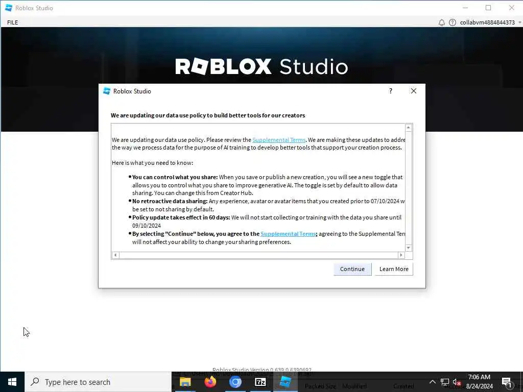Click the network tray icon
This screenshot has width=523, height=392.
445,382
